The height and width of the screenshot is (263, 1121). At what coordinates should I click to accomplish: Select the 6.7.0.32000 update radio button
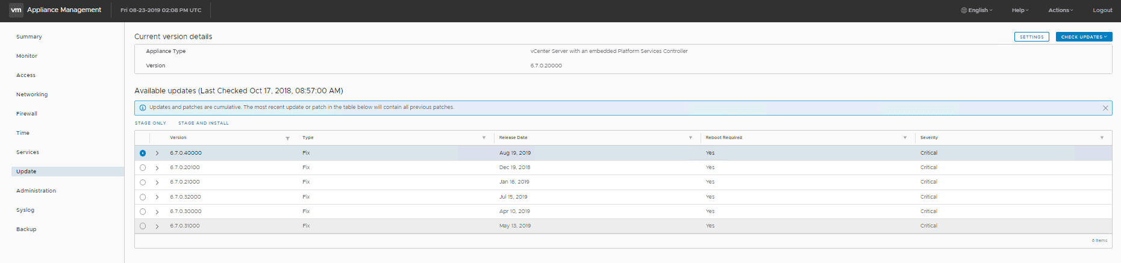point(143,197)
